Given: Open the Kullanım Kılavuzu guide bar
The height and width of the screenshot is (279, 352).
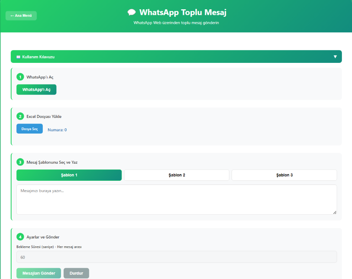Looking at the screenshot, I should 176,57.
